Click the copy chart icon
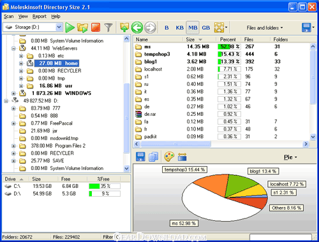This screenshot has width=319, height=242. tap(154, 157)
